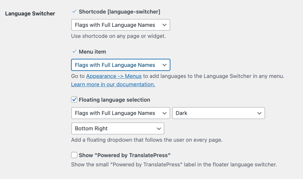Open the Bottom Right position dropdown

click(x=118, y=128)
